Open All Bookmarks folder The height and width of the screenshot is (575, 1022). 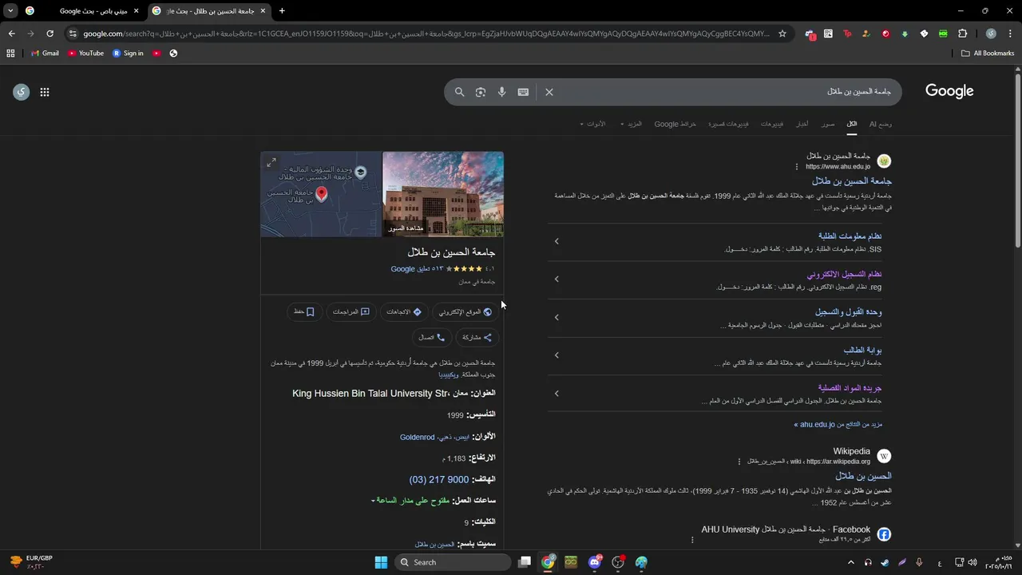point(988,54)
